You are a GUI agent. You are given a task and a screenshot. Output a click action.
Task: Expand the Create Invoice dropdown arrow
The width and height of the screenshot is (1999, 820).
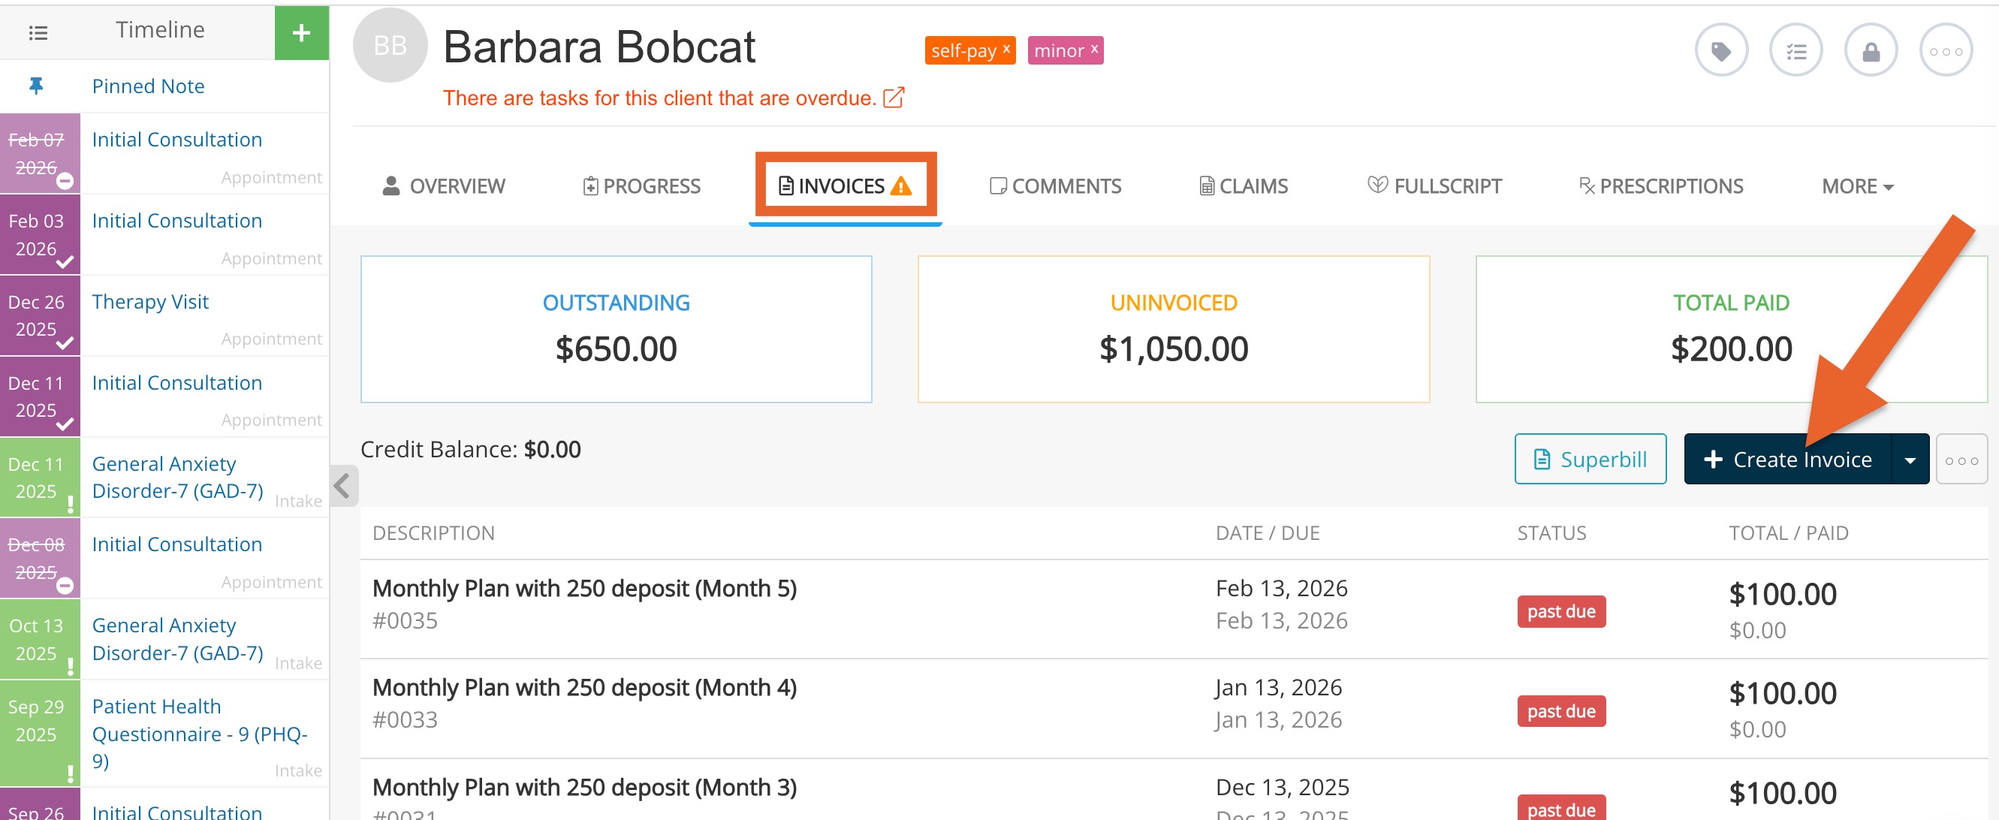1910,460
